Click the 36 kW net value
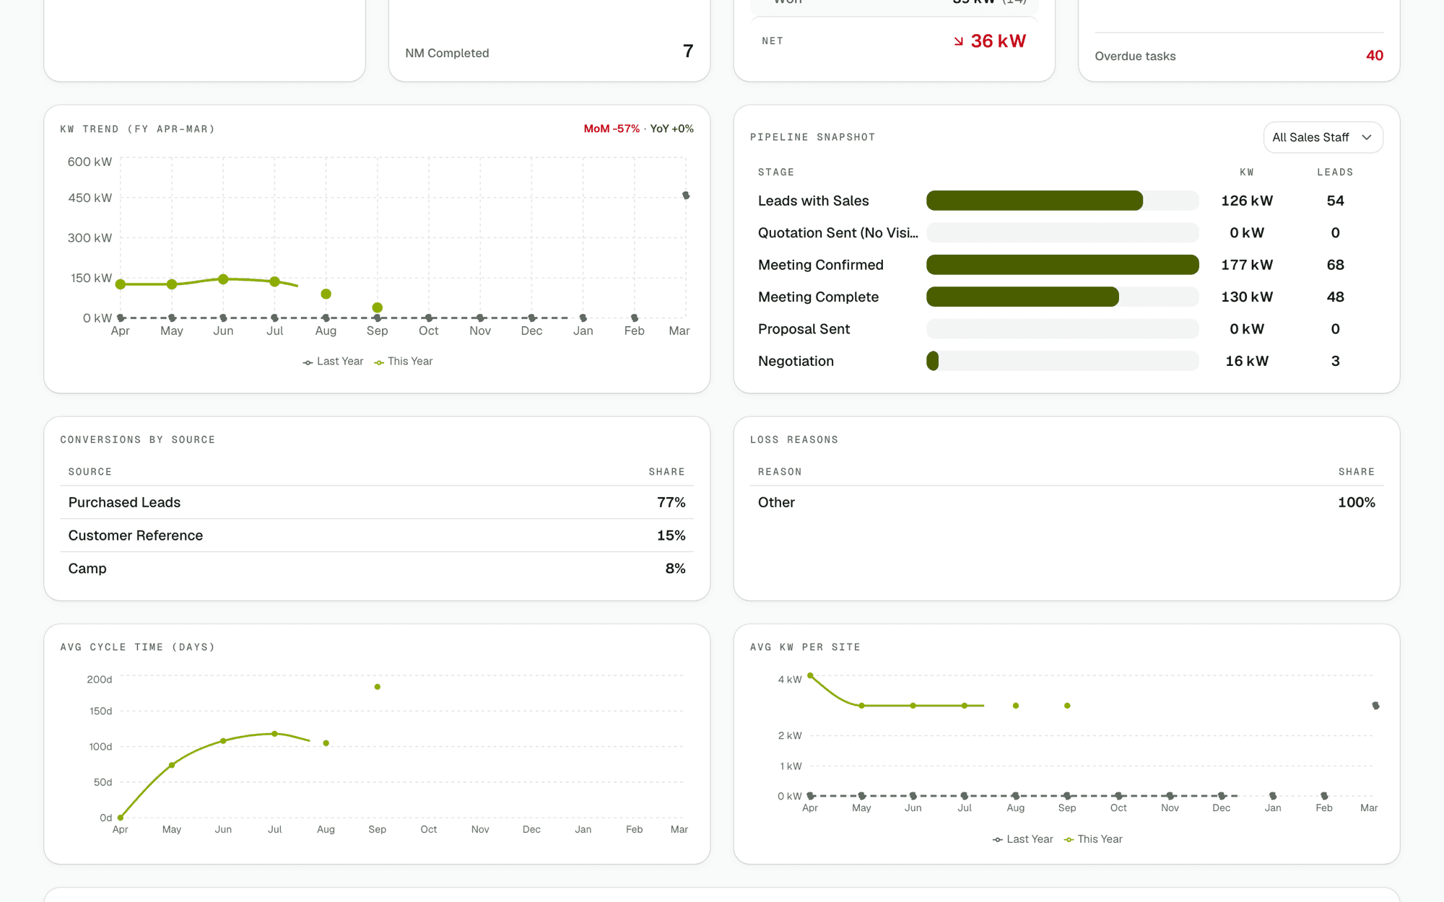 click(998, 41)
